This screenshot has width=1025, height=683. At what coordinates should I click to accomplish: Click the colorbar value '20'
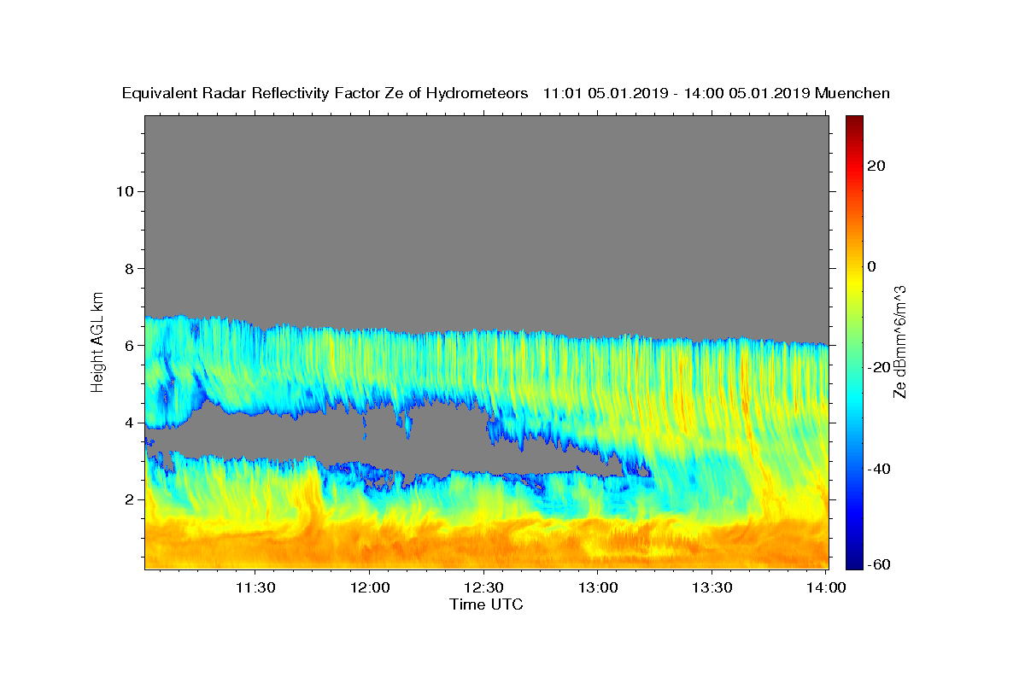[876, 166]
